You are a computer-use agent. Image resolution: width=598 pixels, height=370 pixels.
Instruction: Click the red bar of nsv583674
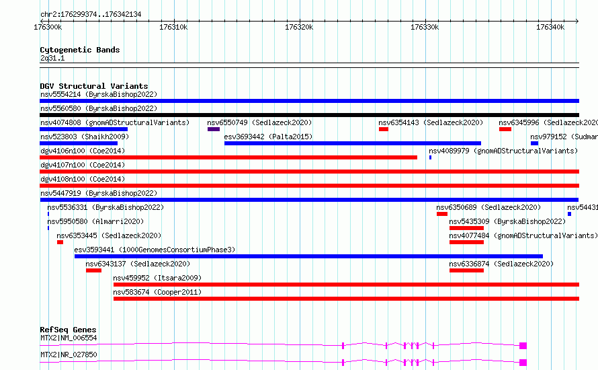click(346, 299)
